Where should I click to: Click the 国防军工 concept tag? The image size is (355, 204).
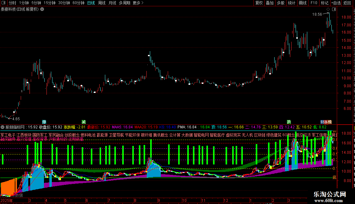(40, 135)
